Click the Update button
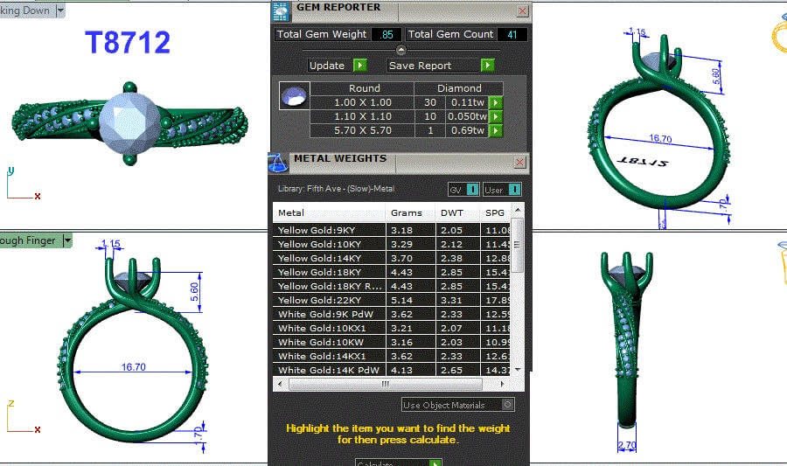The height and width of the screenshot is (466, 787). pos(338,66)
